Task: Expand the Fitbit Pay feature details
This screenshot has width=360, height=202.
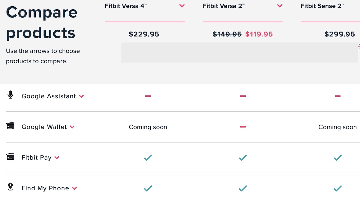Action: [57, 158]
